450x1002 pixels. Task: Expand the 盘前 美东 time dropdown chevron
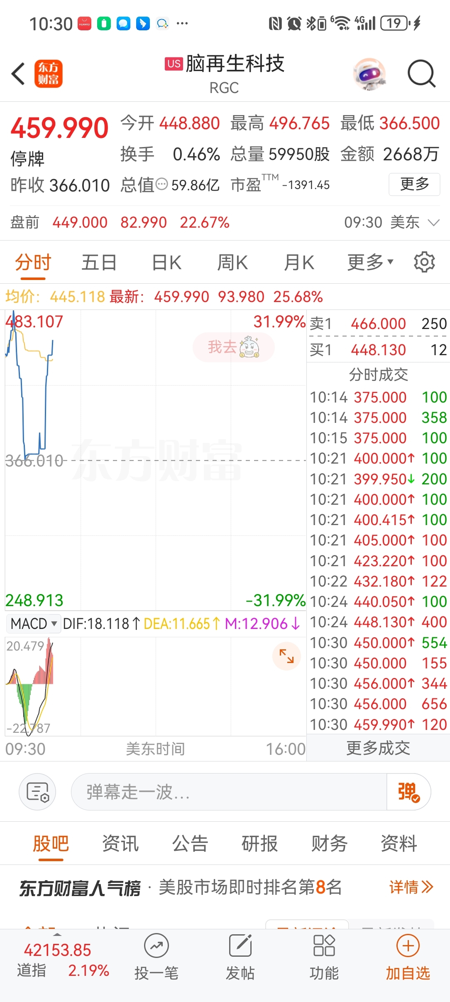click(x=433, y=223)
